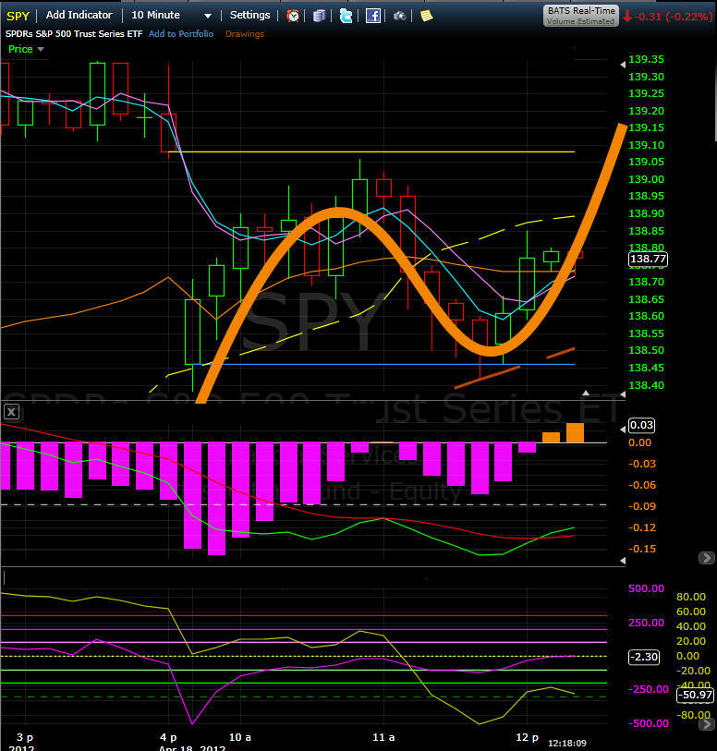Click the top price axis arrow marker
This screenshot has height=751, width=717.
623,64
